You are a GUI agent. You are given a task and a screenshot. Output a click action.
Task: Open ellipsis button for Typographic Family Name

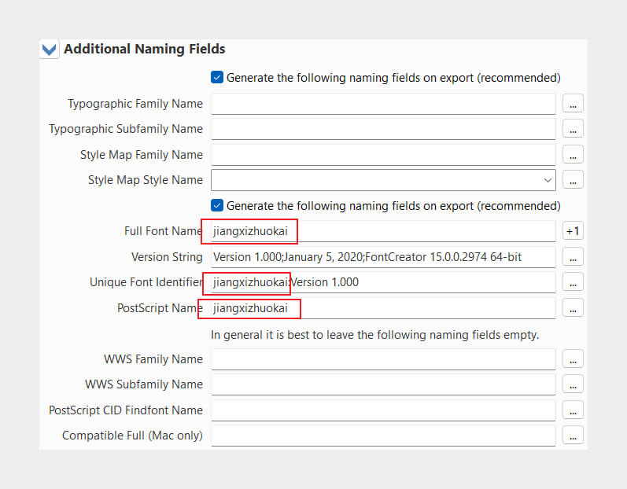[x=573, y=104]
